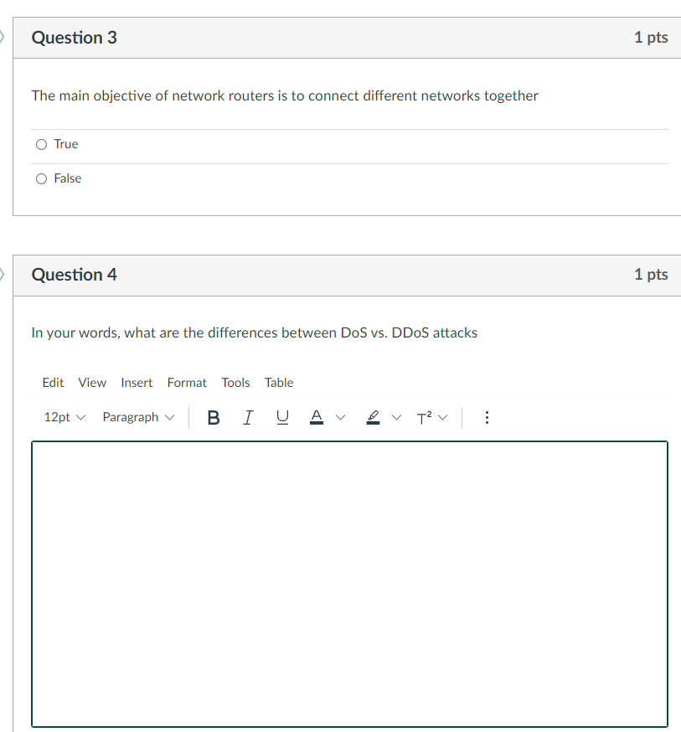Expand the superscript options chevron
681x732 pixels.
pyautogui.click(x=443, y=417)
